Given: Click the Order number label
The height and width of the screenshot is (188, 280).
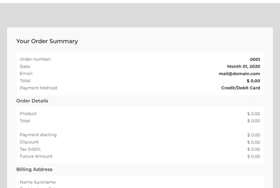Looking at the screenshot, I should (35, 59).
